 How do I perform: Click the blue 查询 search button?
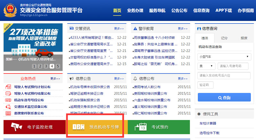224,97
